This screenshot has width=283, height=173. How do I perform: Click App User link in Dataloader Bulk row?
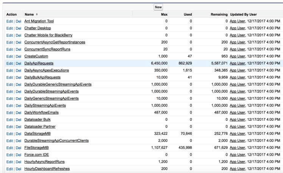[x=237, y=120]
